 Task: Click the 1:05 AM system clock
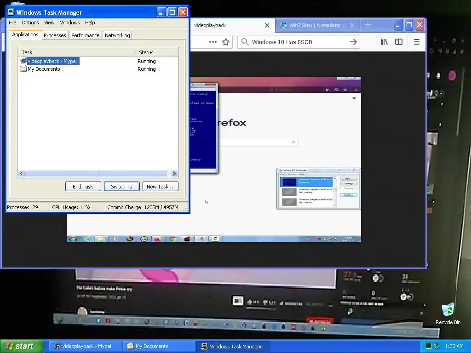tap(454, 346)
